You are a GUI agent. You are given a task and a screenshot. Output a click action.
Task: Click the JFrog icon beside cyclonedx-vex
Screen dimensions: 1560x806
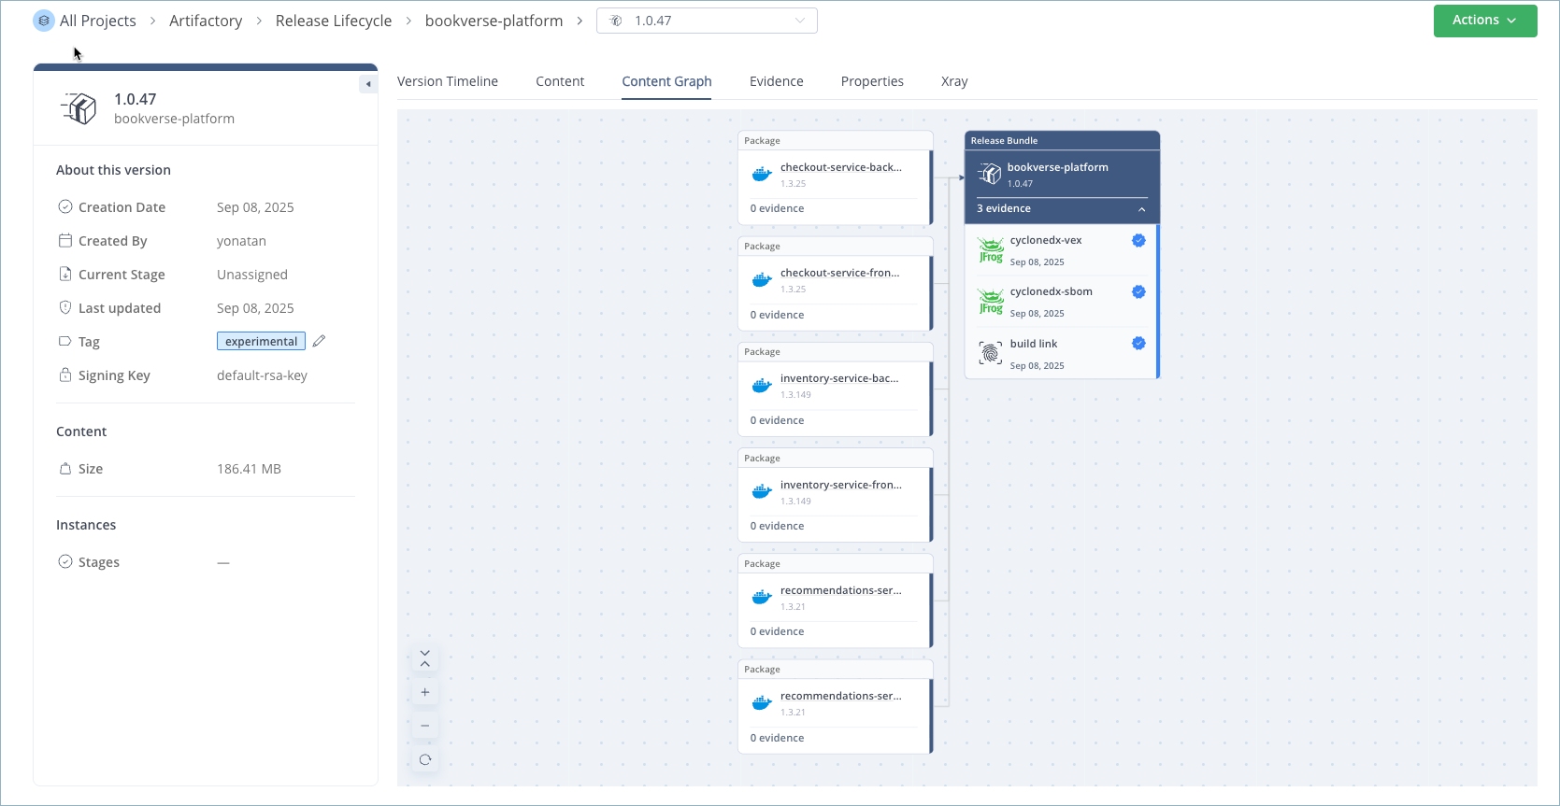coord(991,250)
